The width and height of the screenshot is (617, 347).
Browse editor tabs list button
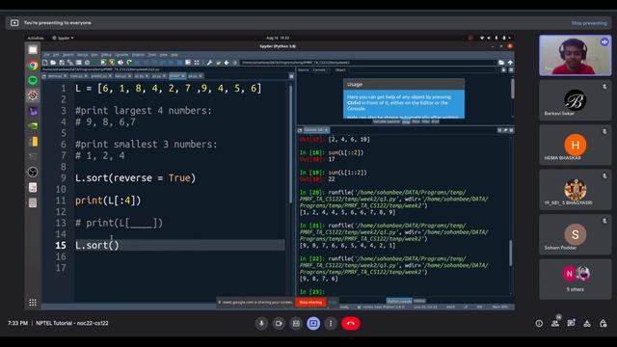44,76
